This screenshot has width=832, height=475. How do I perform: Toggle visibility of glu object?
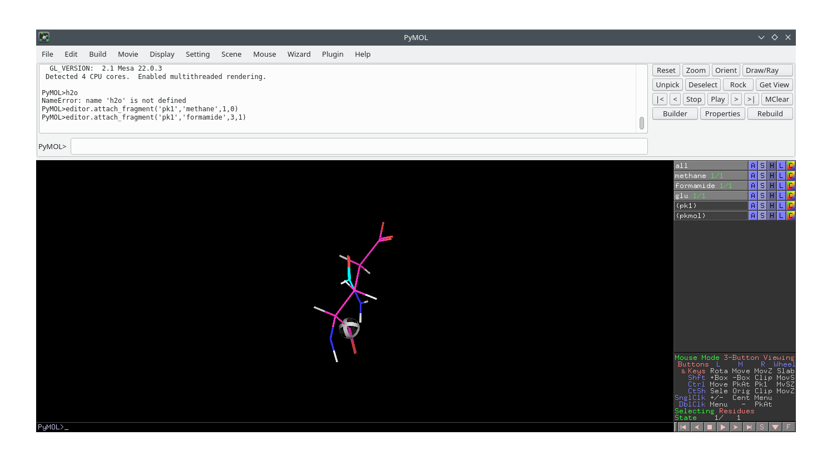click(711, 196)
